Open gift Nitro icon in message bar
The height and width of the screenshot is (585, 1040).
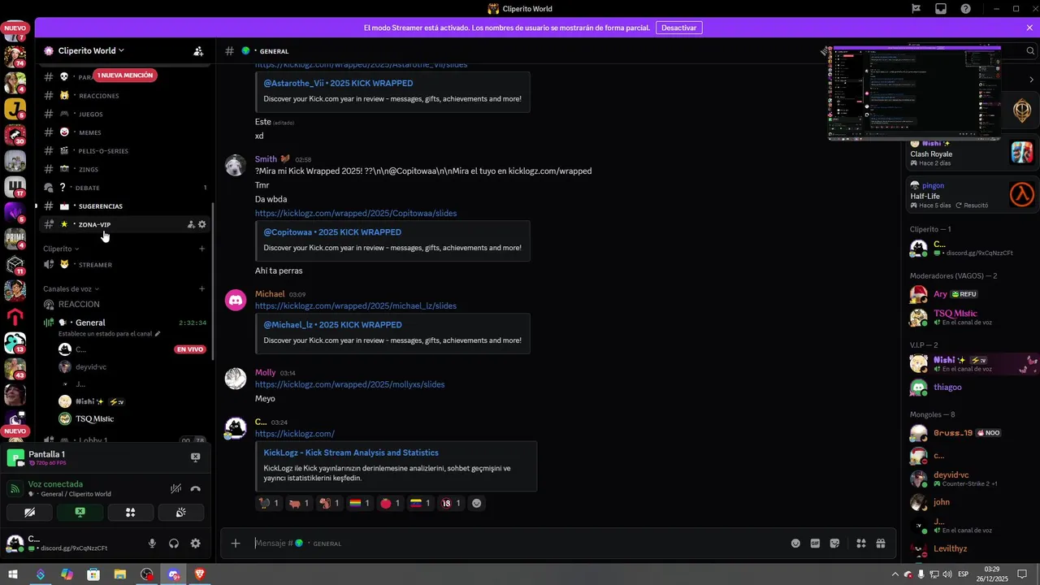(x=880, y=544)
